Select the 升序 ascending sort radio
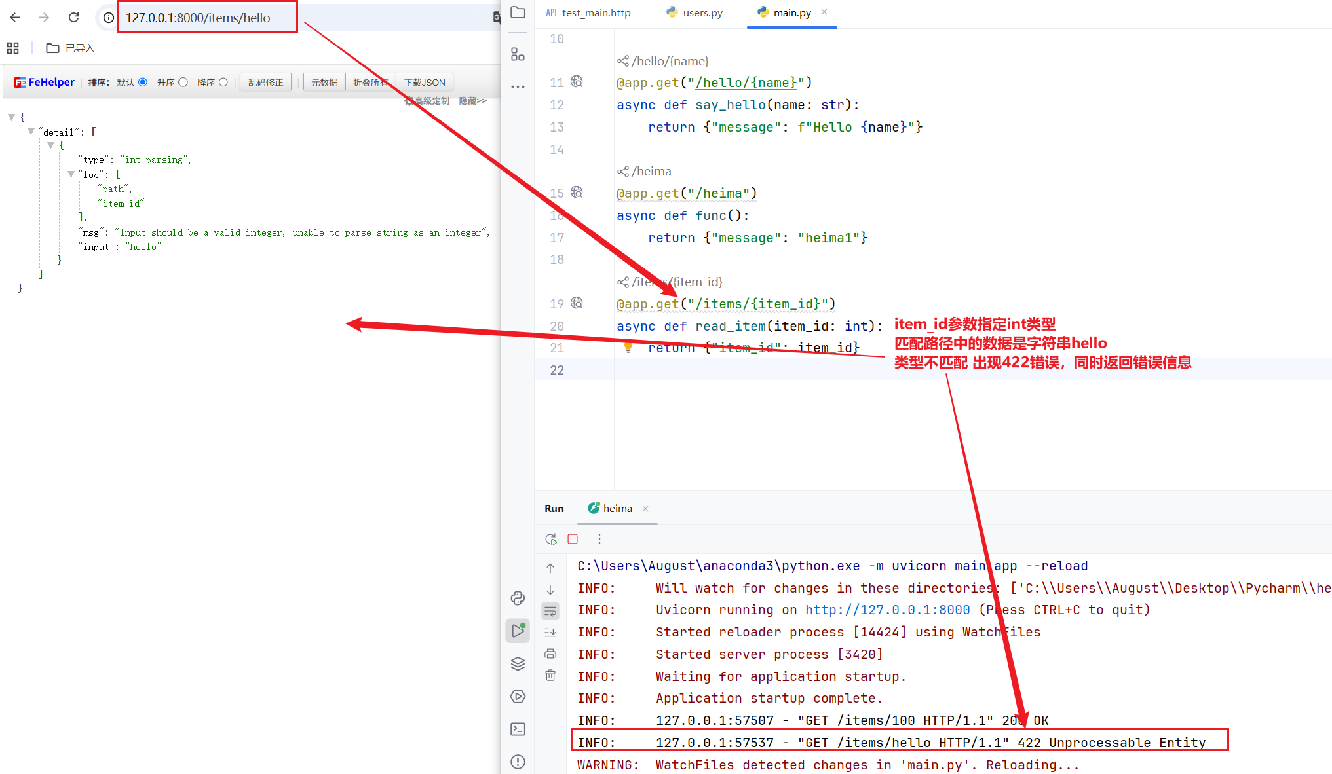Image resolution: width=1332 pixels, height=774 pixels. (183, 83)
